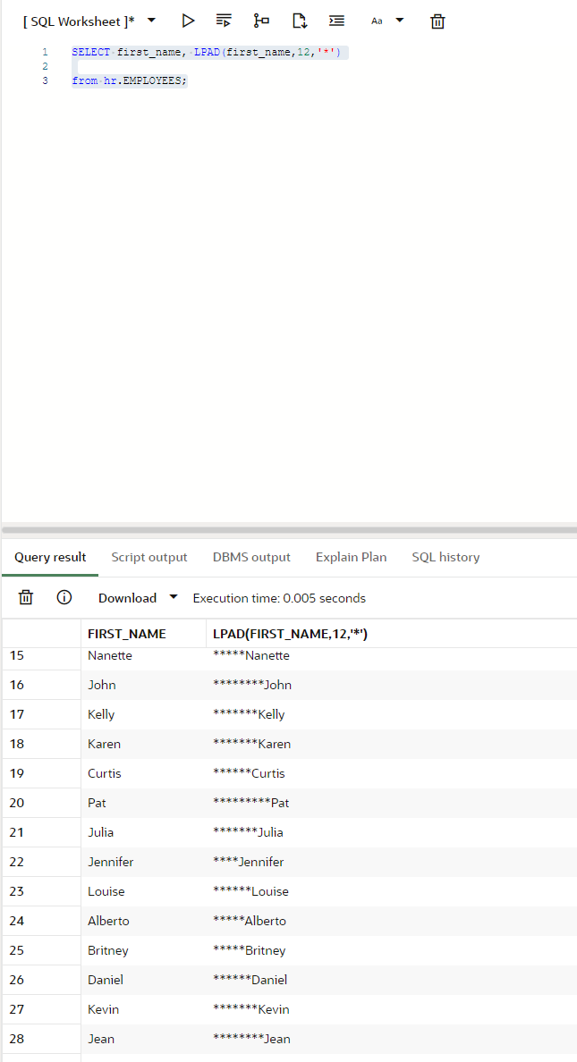
Task: Select the cell '********John'
Action: (251, 685)
